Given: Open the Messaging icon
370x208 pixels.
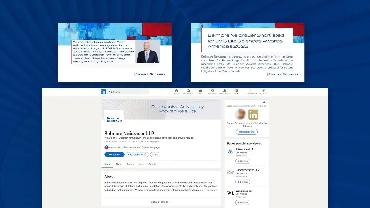Looking at the screenshot, I should click(212, 91).
